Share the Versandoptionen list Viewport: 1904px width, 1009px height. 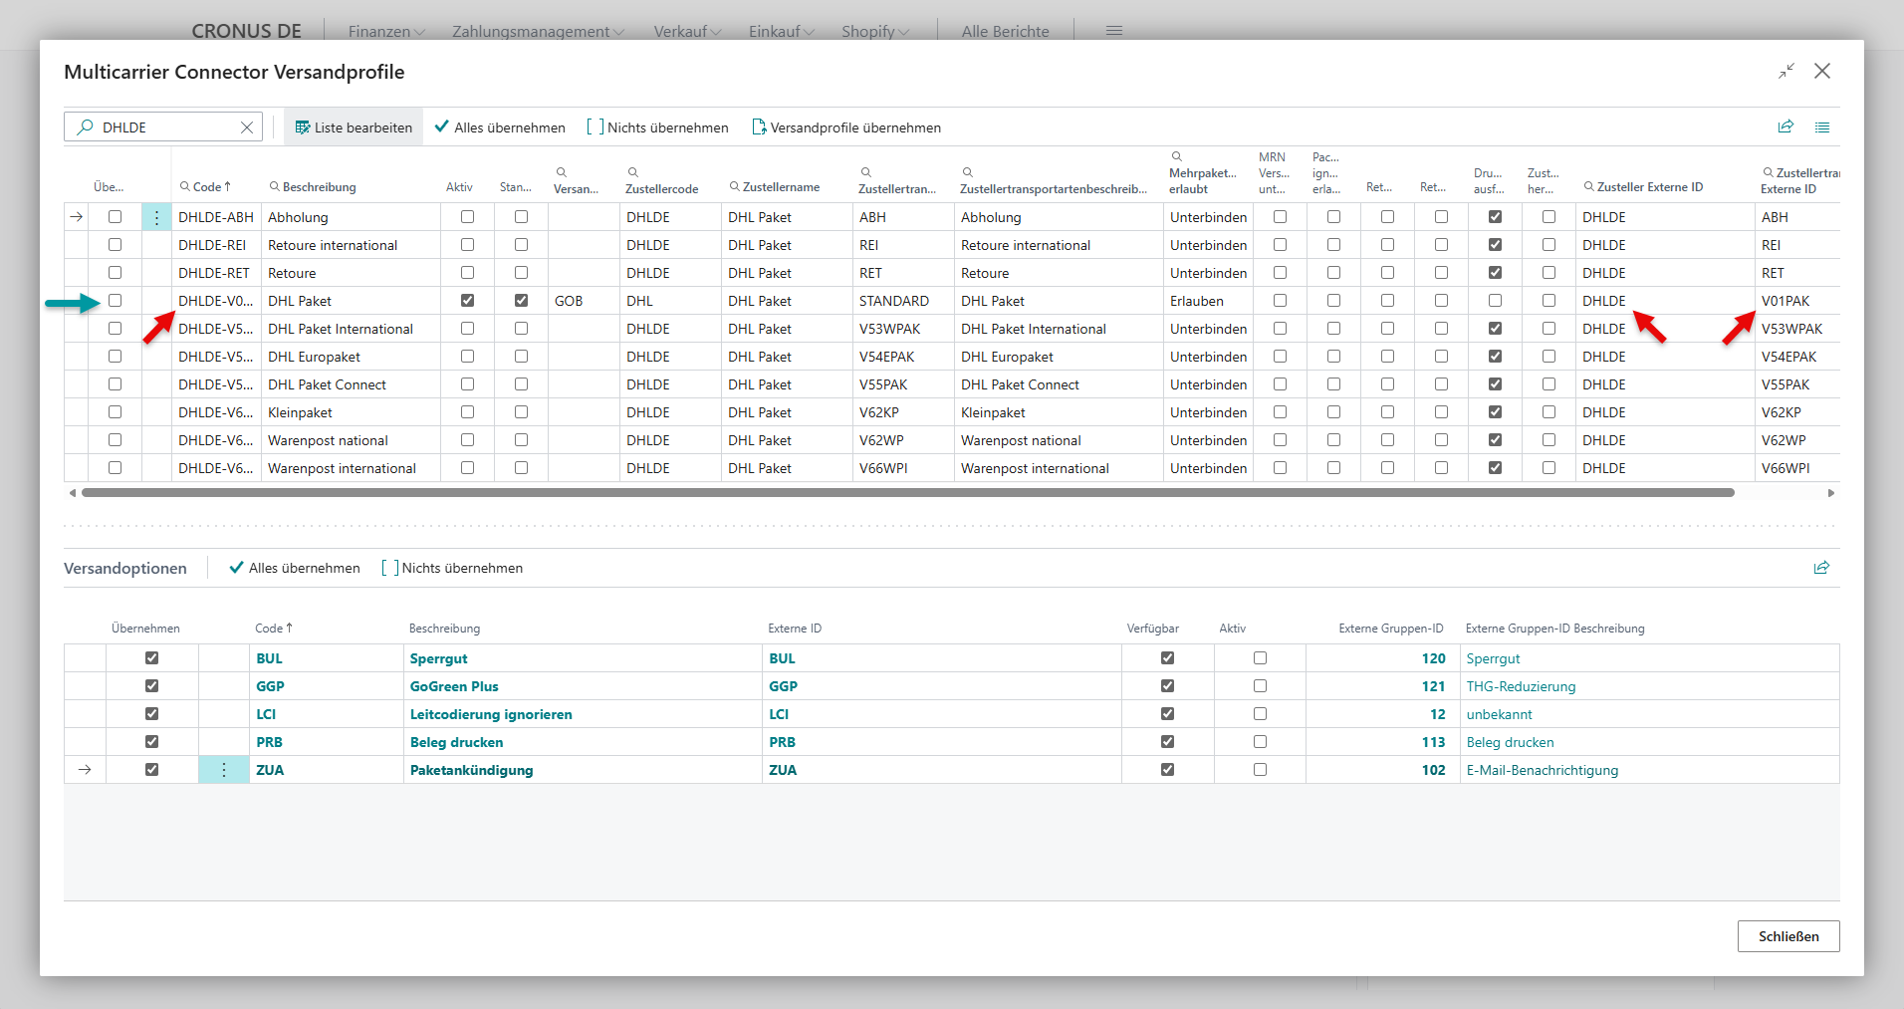(x=1821, y=568)
